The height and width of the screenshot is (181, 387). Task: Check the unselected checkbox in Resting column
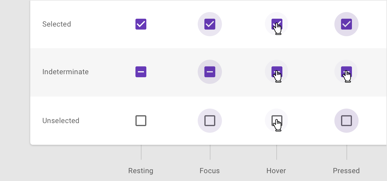click(141, 121)
